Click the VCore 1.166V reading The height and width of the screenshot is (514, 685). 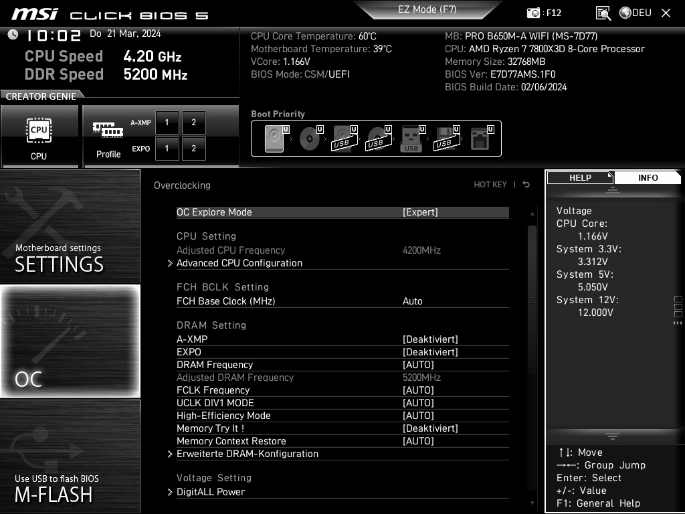(x=280, y=62)
